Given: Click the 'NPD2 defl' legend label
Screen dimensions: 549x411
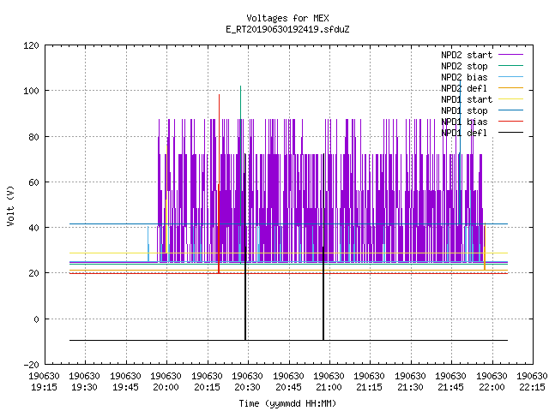Looking at the screenshot, I should click(x=464, y=88).
